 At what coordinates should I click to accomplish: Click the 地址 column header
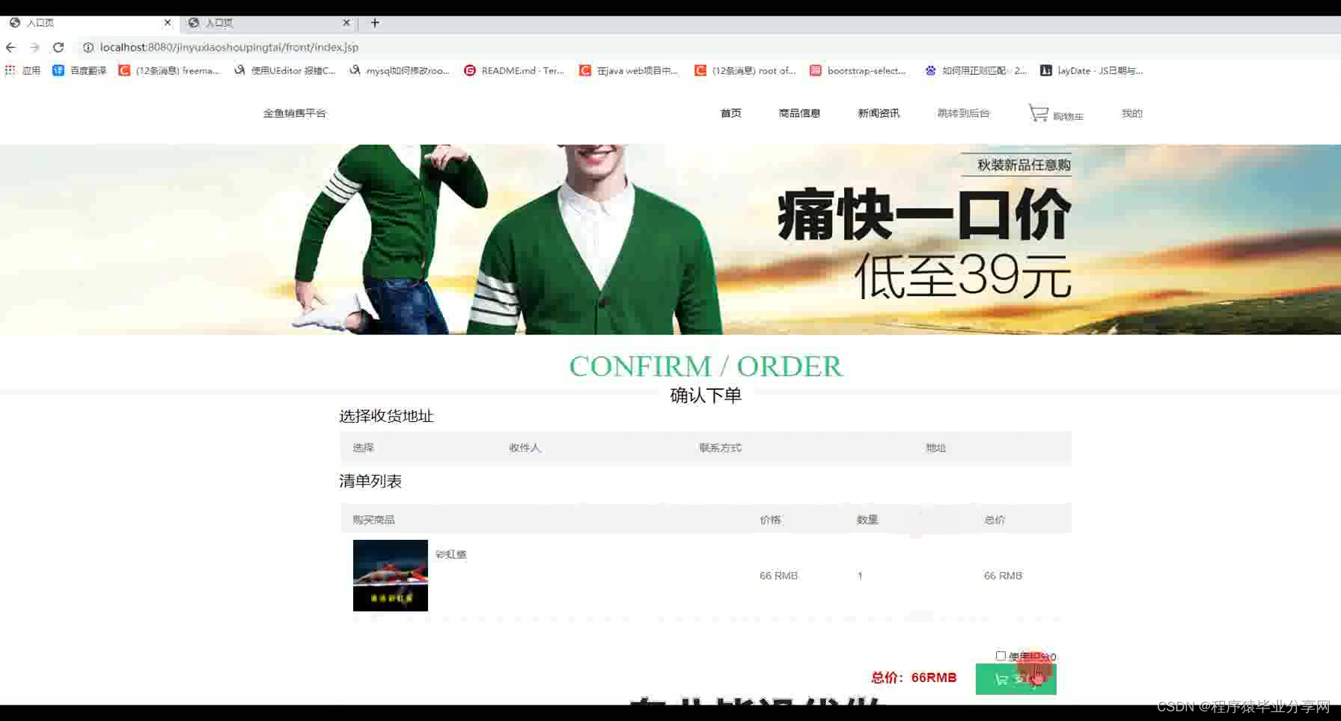[935, 447]
